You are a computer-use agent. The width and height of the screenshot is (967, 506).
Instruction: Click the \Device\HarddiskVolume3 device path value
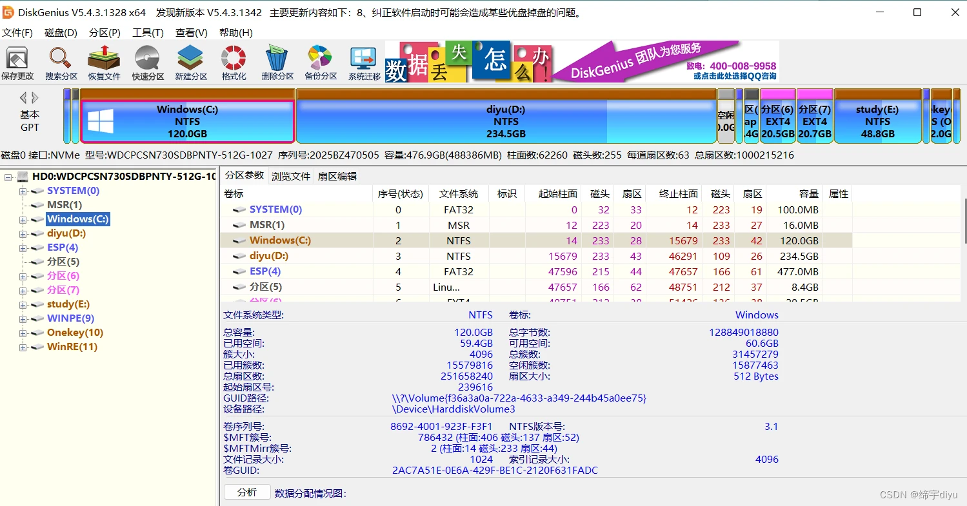(x=454, y=409)
